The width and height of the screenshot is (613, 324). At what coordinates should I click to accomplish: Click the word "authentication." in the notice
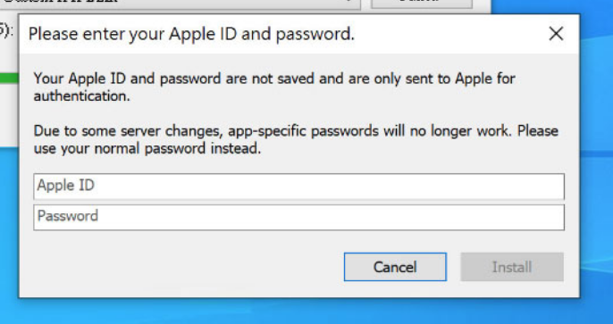coord(81,96)
